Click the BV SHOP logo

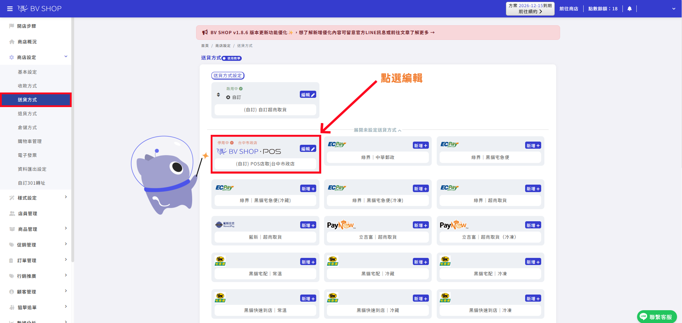(x=40, y=9)
